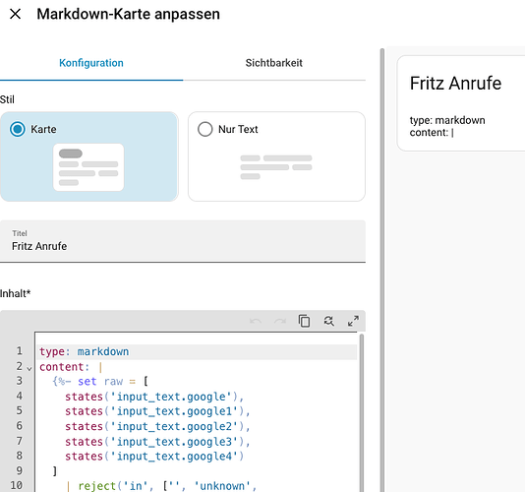Click the Titel field with Fritz Anrufe
Screen dimensions: 525x492
point(183,241)
